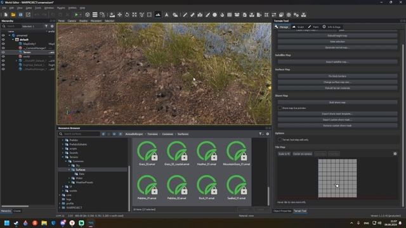Click Build shore map button
Image resolution: width=406 pixels, height=228 pixels.
coord(337,103)
